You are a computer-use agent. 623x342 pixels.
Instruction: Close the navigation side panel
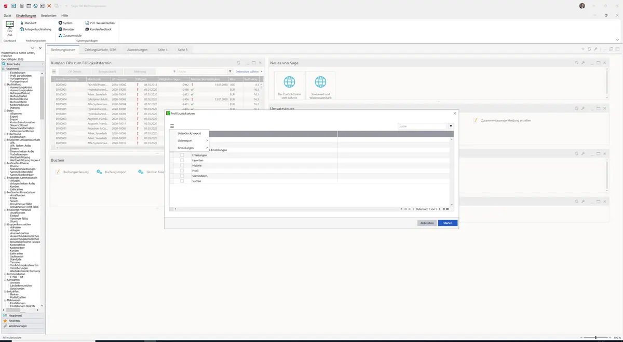40,48
